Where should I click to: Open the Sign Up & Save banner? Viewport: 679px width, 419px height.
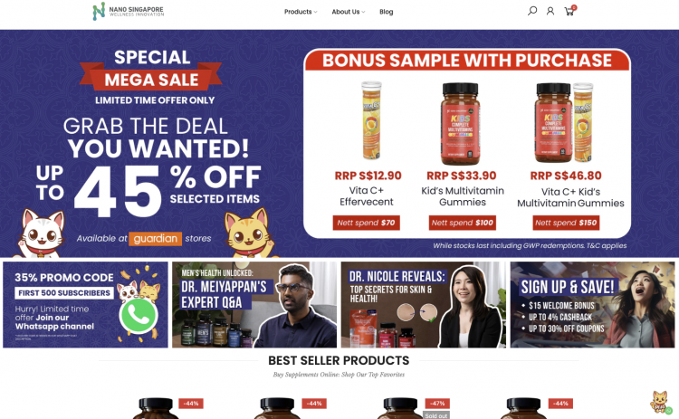(x=592, y=305)
